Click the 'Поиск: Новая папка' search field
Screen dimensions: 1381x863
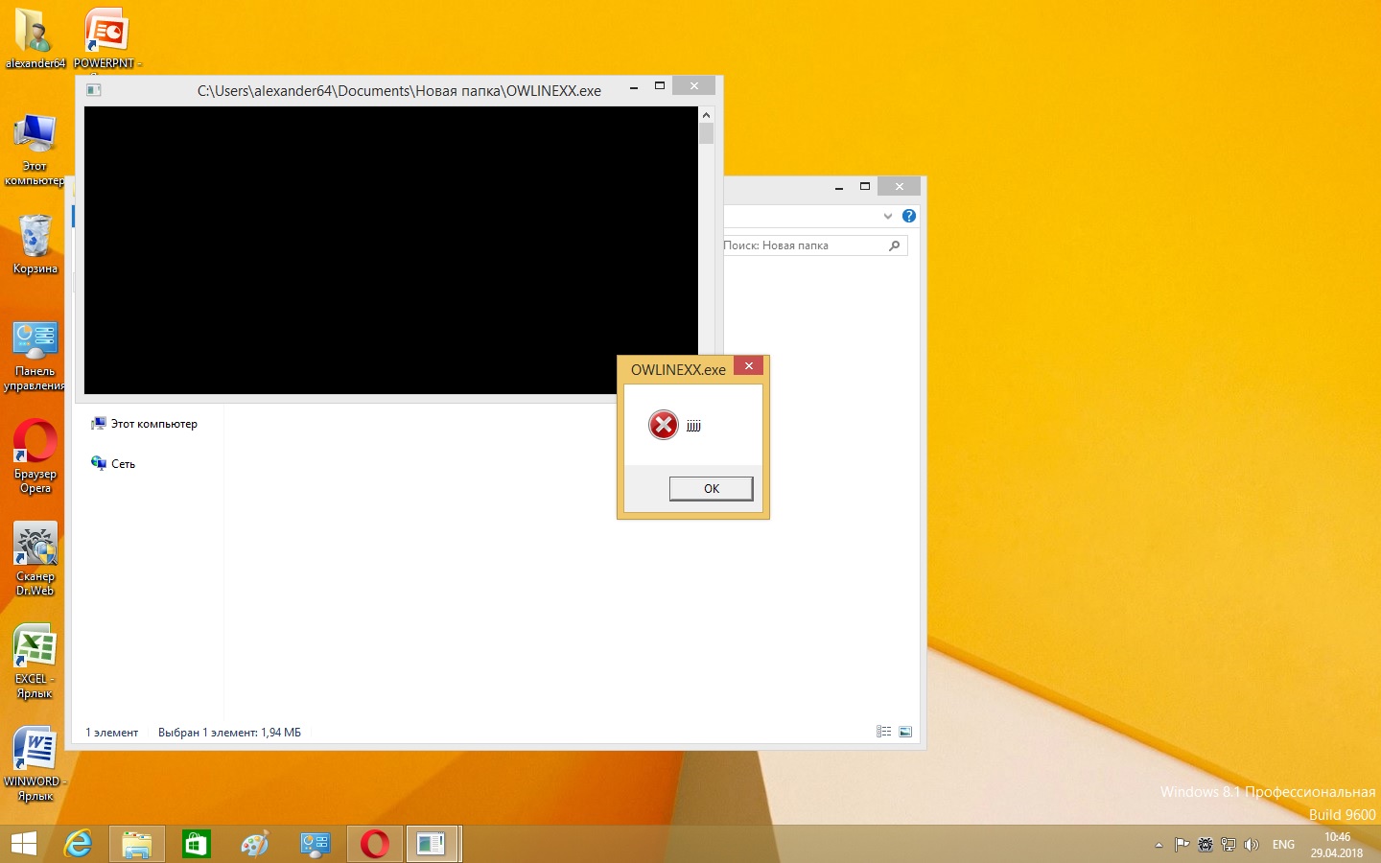click(804, 245)
